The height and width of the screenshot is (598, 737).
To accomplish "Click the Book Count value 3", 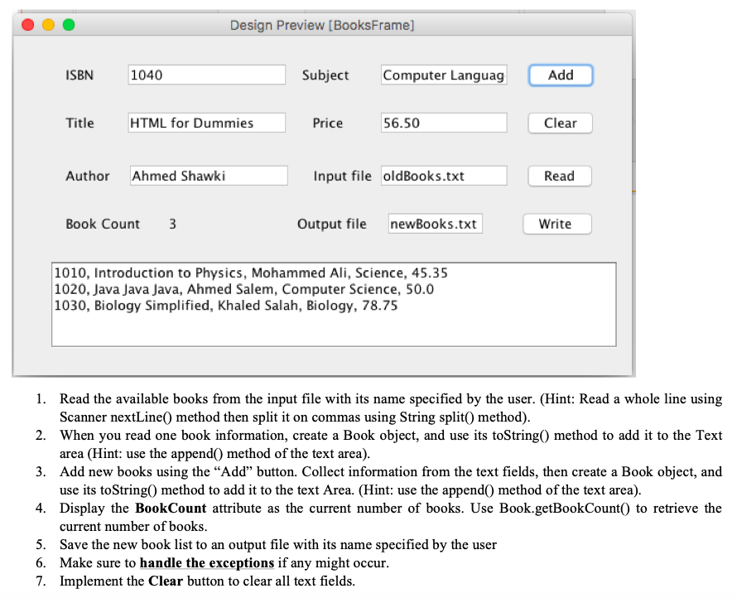I will point(171,224).
